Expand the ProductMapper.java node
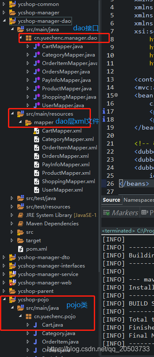The width and height of the screenshot is (154, 357). [28, 89]
